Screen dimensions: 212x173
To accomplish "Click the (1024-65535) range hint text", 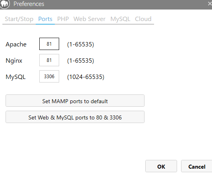I will pos(86,77).
